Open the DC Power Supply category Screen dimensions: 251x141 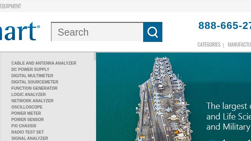(30, 69)
